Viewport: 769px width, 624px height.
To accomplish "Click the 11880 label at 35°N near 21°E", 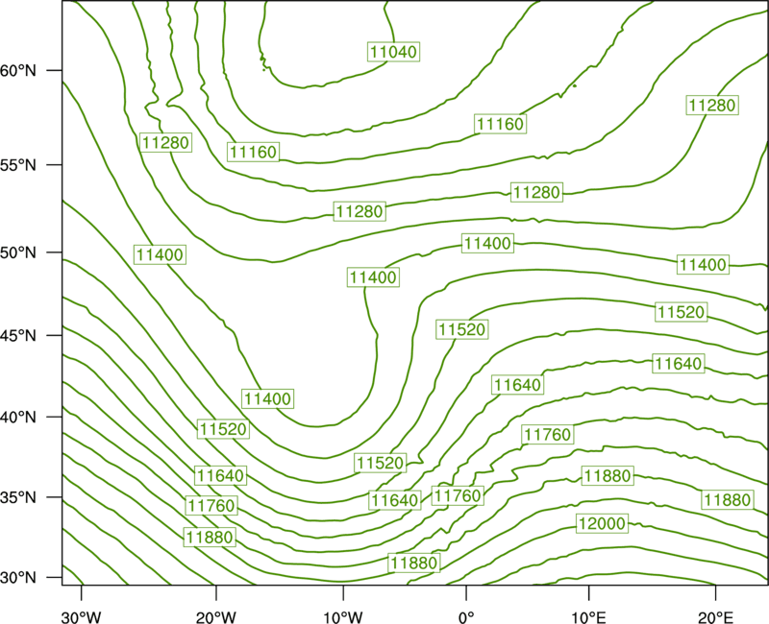I will pos(728,499).
